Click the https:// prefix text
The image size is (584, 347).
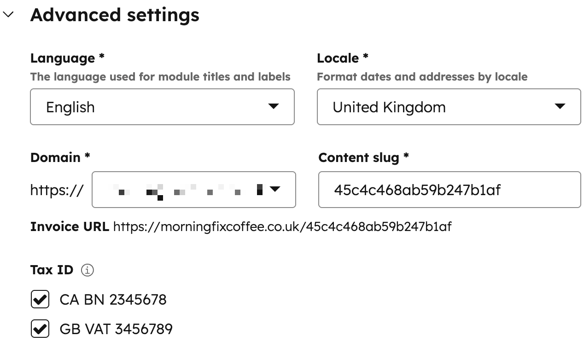(57, 190)
